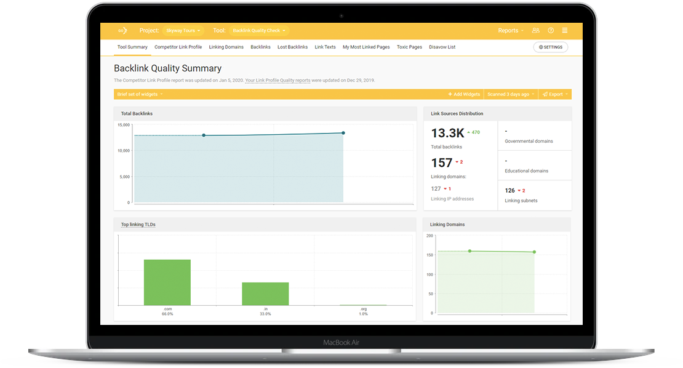This screenshot has width=683, height=368.
Task: Click the app logo in header
Action: (x=123, y=31)
